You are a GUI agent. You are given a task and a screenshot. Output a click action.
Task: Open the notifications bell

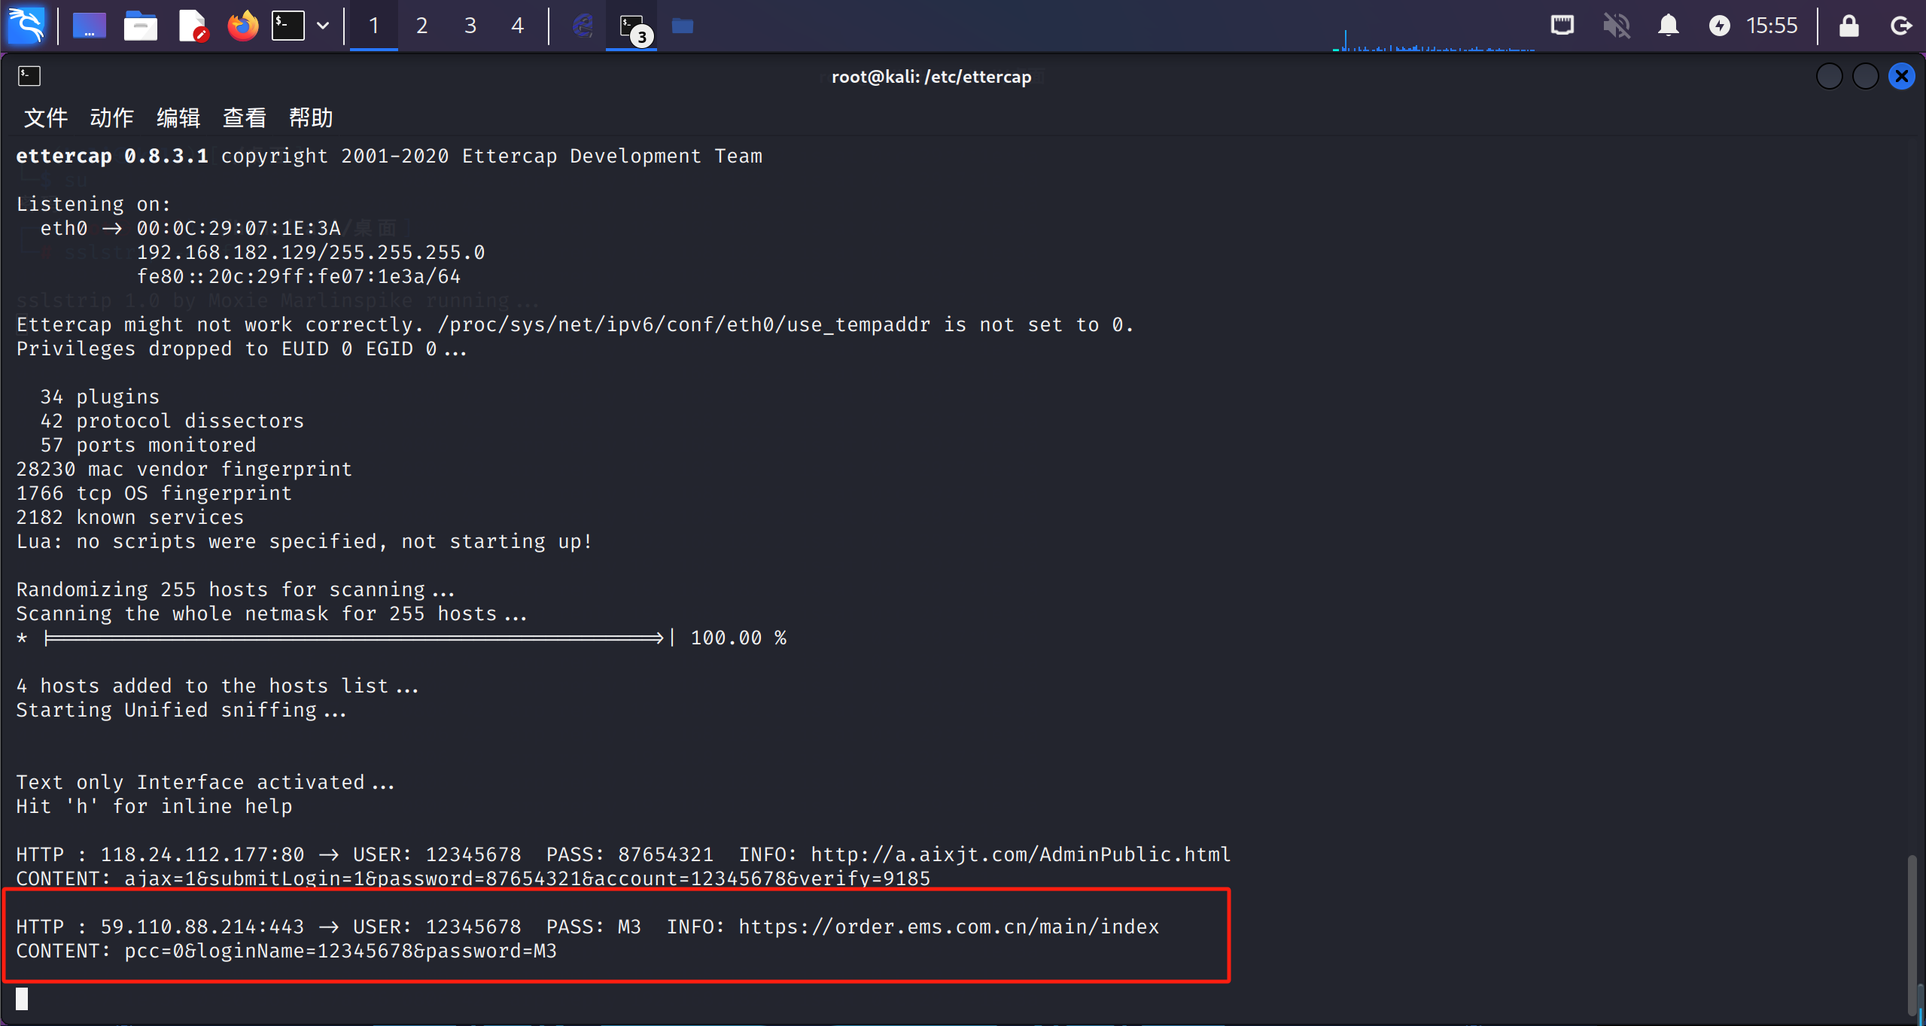(1668, 26)
